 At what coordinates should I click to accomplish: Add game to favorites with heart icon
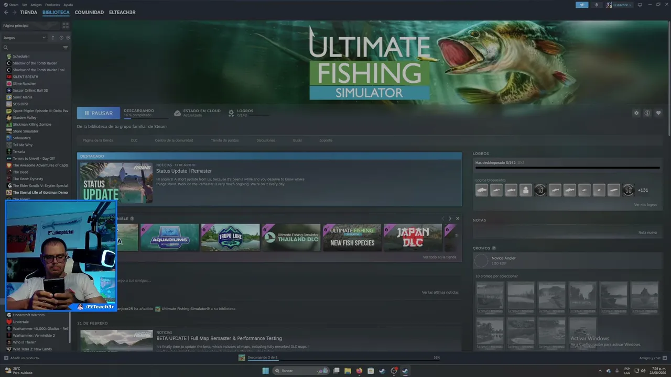pos(658,113)
